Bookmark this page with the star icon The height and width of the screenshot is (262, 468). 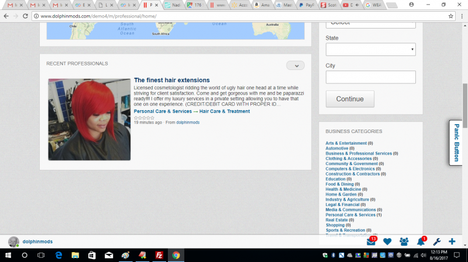tap(450, 16)
